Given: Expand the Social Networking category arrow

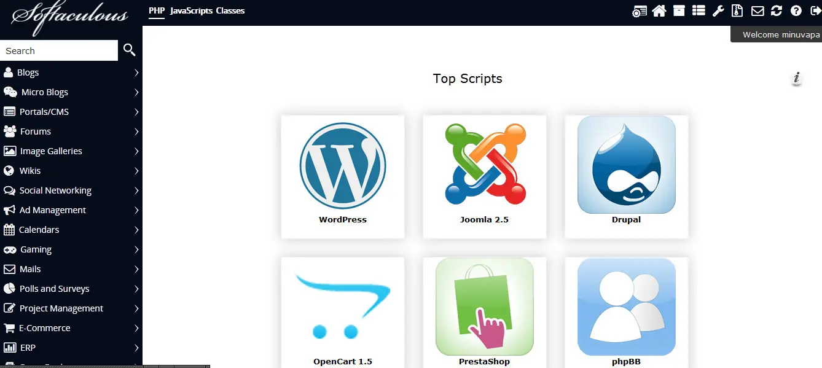Looking at the screenshot, I should click(136, 190).
